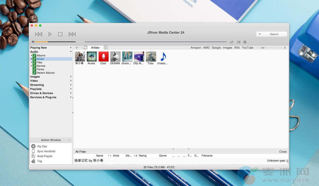Select the DEAMN artist thumbnail
The image size is (319, 186).
tap(115, 57)
